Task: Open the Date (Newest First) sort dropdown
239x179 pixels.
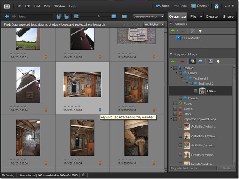Action: (x=148, y=16)
